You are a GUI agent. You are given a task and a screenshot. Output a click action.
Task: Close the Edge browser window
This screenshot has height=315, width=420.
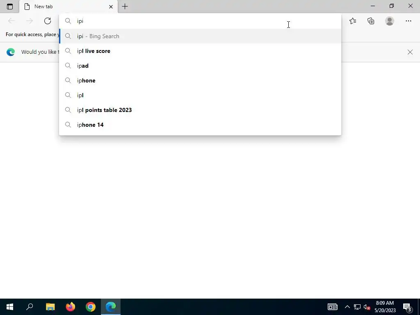(410, 6)
